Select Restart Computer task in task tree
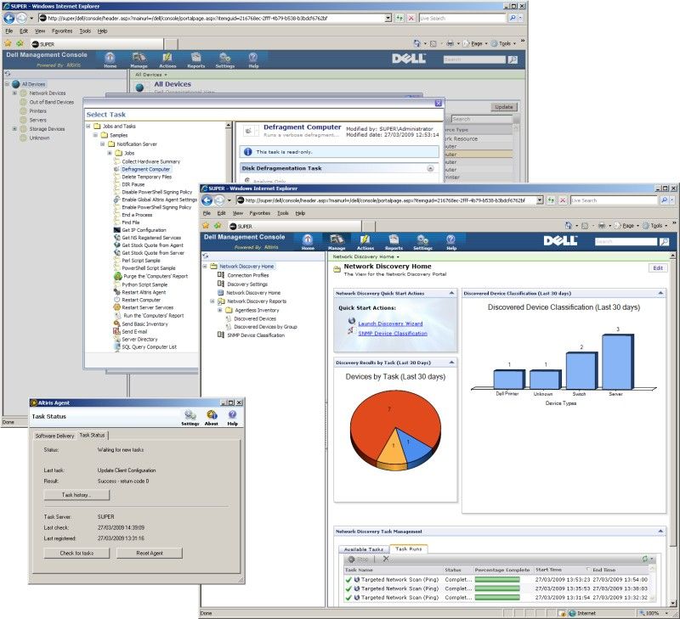The image size is (680, 619). tap(141, 300)
